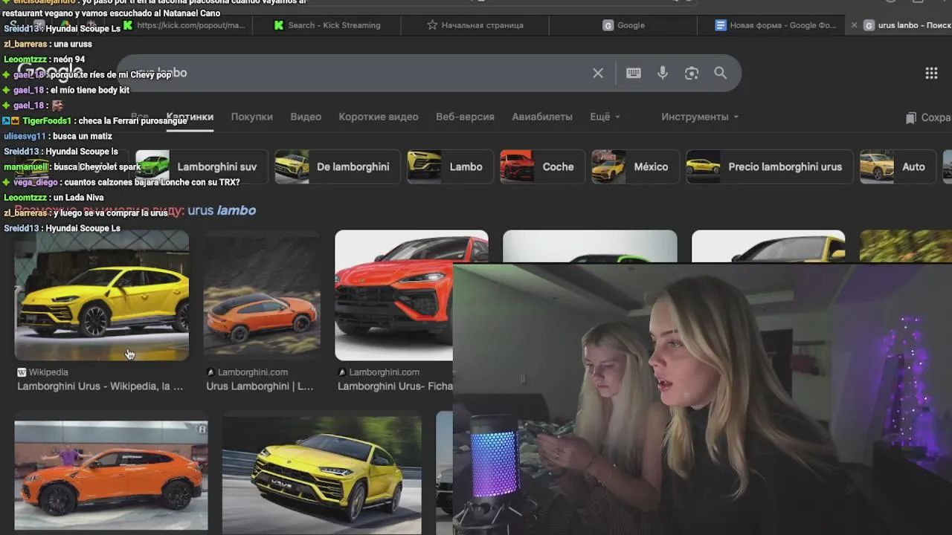Click chat message 'un Lada Niva'
This screenshot has height=535, width=952.
click(x=78, y=198)
